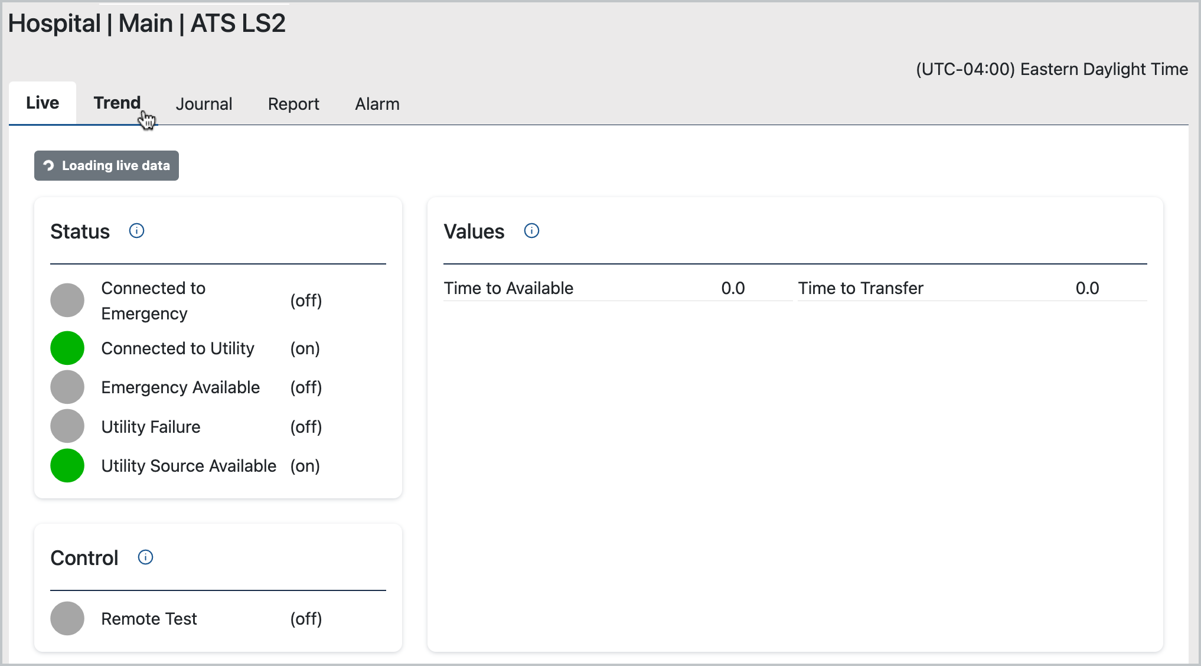Click the Utility Failure gray indicator
Image resolution: width=1201 pixels, height=666 pixels.
67,426
